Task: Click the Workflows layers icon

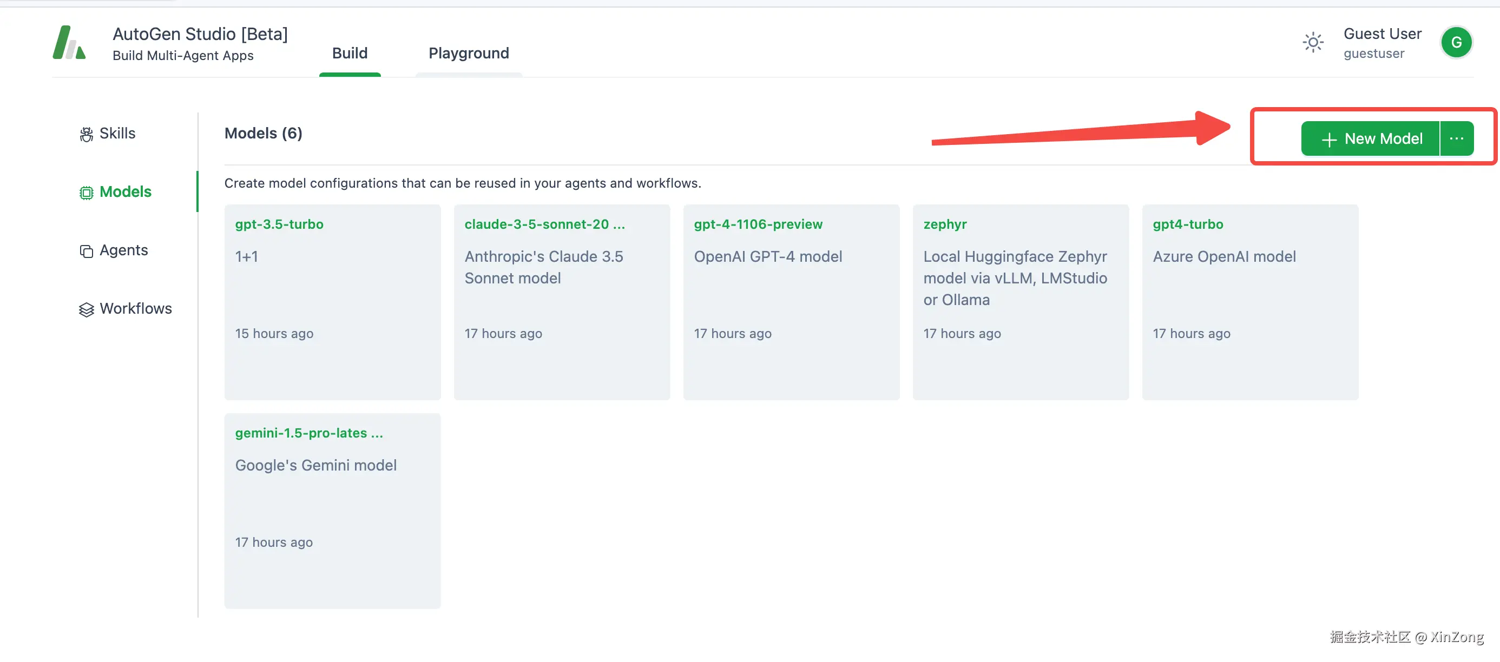Action: click(86, 309)
